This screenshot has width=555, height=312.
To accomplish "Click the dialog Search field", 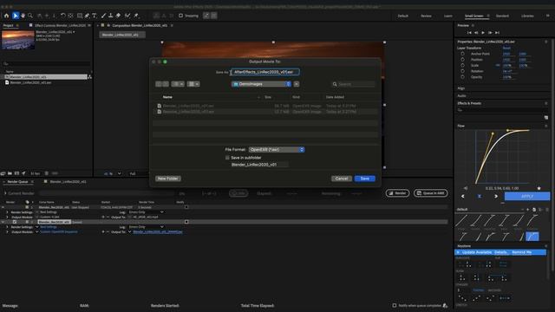I will [x=353, y=84].
